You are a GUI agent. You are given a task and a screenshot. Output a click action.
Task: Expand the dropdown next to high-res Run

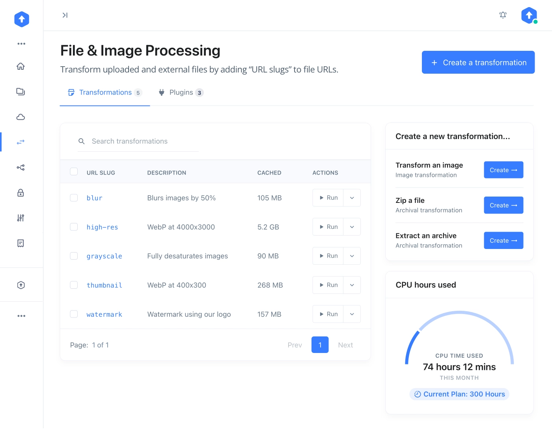click(352, 227)
